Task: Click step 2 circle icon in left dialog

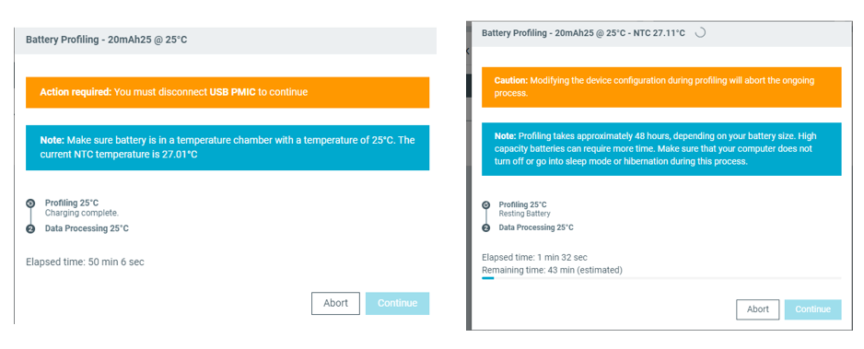Action: (x=31, y=228)
